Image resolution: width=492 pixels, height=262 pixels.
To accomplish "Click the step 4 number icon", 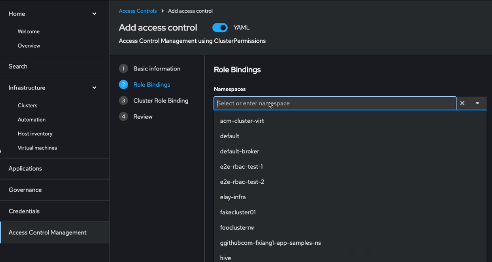I will click(124, 117).
